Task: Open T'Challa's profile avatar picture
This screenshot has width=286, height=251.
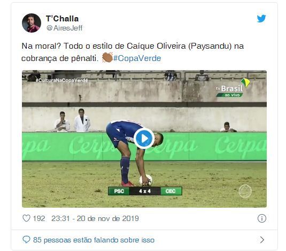Action: [x=32, y=23]
